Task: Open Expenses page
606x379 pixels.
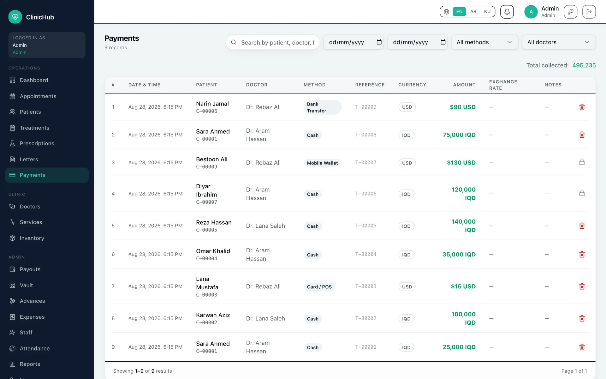Action: [x=47, y=317]
